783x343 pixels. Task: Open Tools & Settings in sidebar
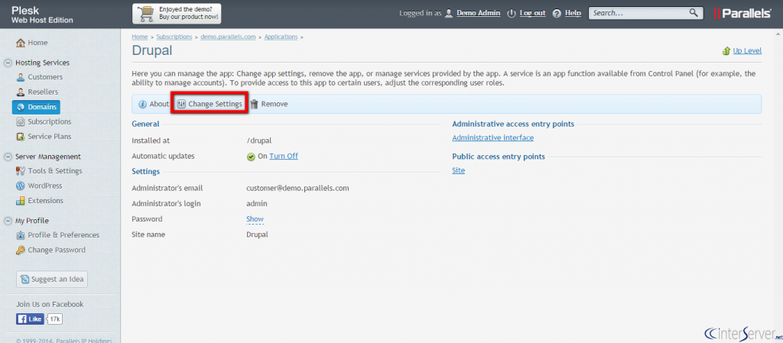click(x=55, y=171)
